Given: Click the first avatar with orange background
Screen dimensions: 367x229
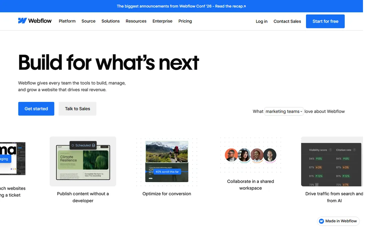Looking at the screenshot, I should (x=231, y=155).
